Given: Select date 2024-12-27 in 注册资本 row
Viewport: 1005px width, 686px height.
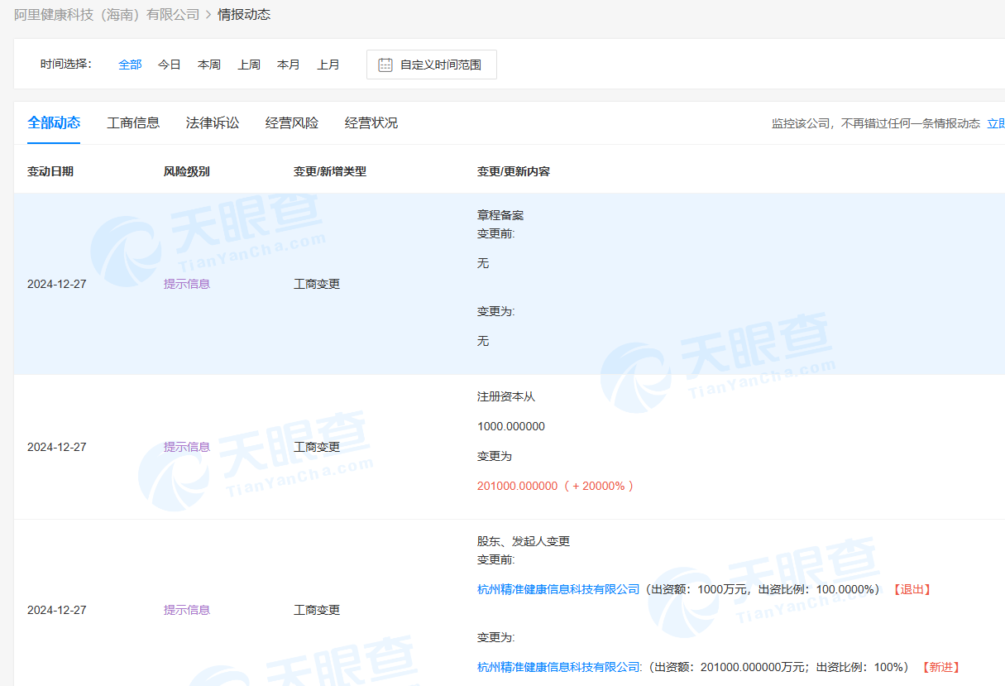Looking at the screenshot, I should point(57,447).
